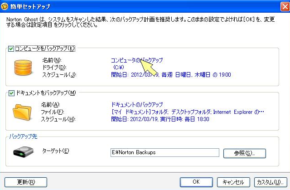This screenshot has height=190, width=290.
Task: Click the Norton Ghost title bar icon
Action: [x=5, y=6]
